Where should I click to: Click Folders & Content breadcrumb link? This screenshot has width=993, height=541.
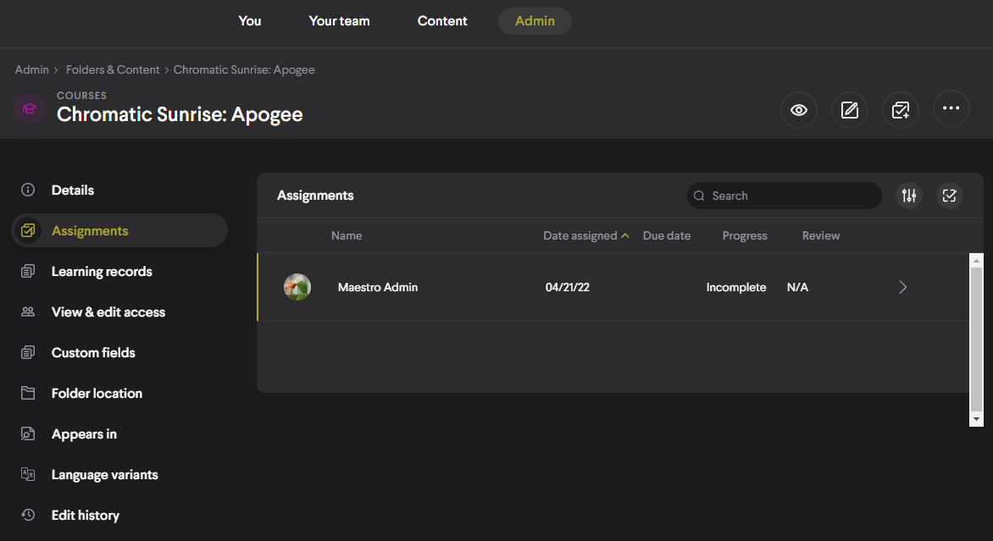tap(113, 69)
